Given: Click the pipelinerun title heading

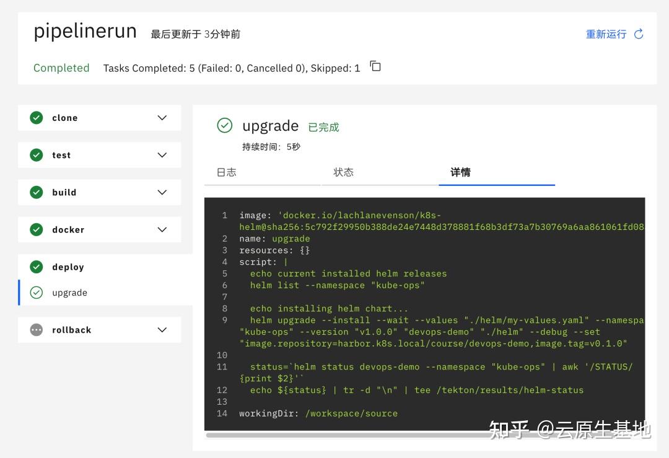Looking at the screenshot, I should (x=85, y=31).
